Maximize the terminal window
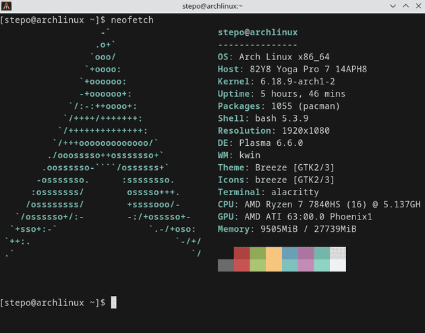Viewport: 425px width, 333px height. 405,6
